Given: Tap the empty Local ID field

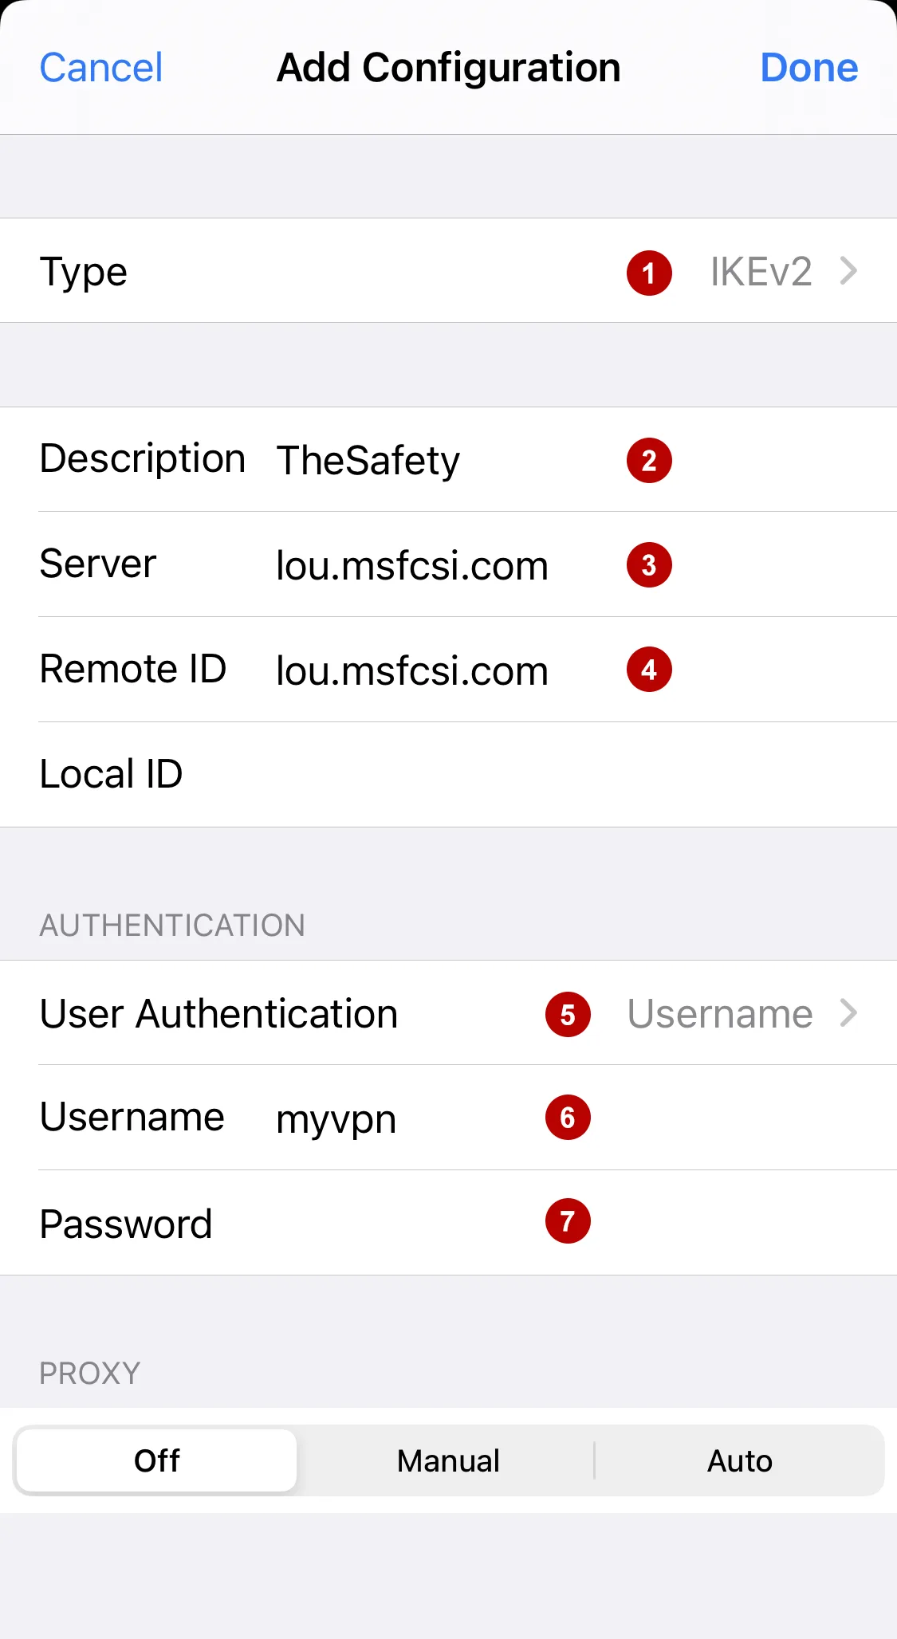Looking at the screenshot, I should click(x=448, y=775).
